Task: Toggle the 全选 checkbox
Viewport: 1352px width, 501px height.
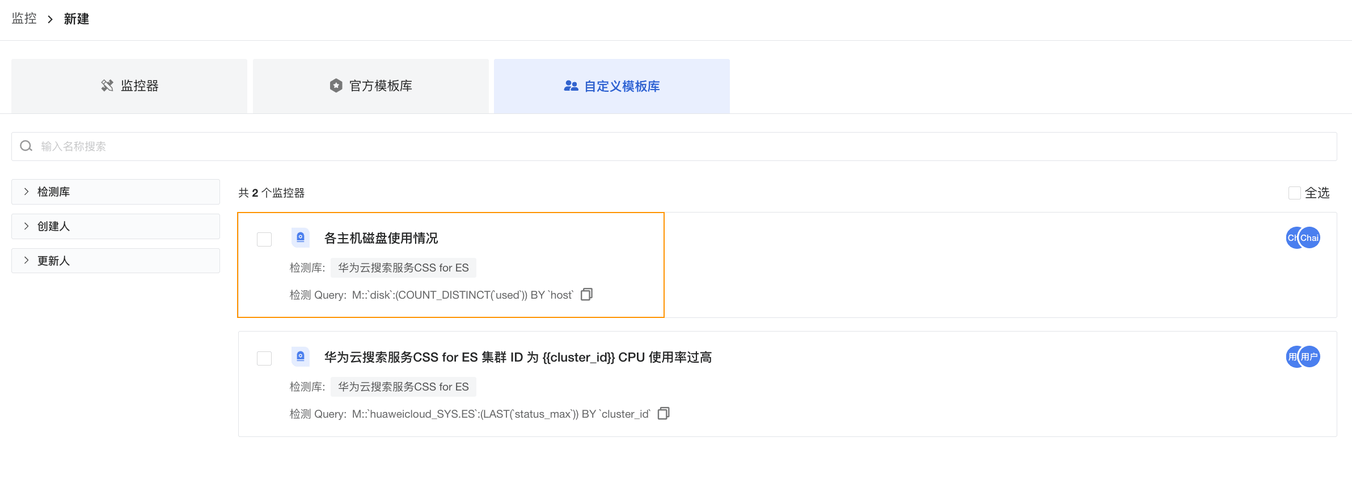Action: click(1295, 193)
